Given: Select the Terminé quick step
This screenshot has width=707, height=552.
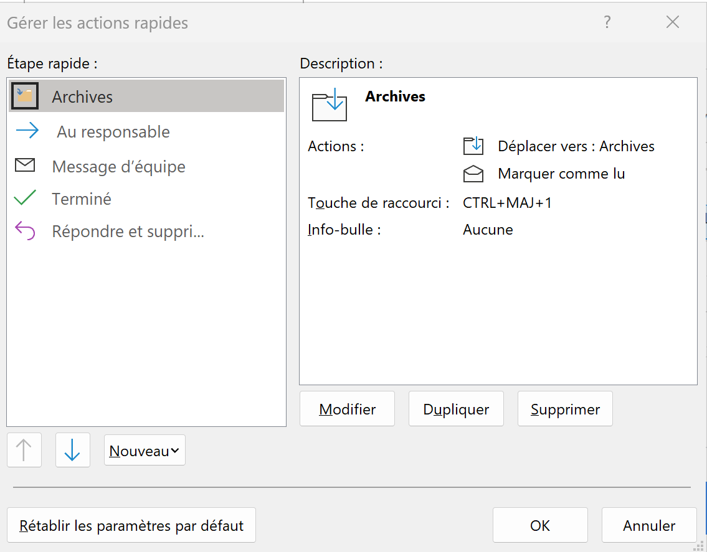Looking at the screenshot, I should 146,199.
